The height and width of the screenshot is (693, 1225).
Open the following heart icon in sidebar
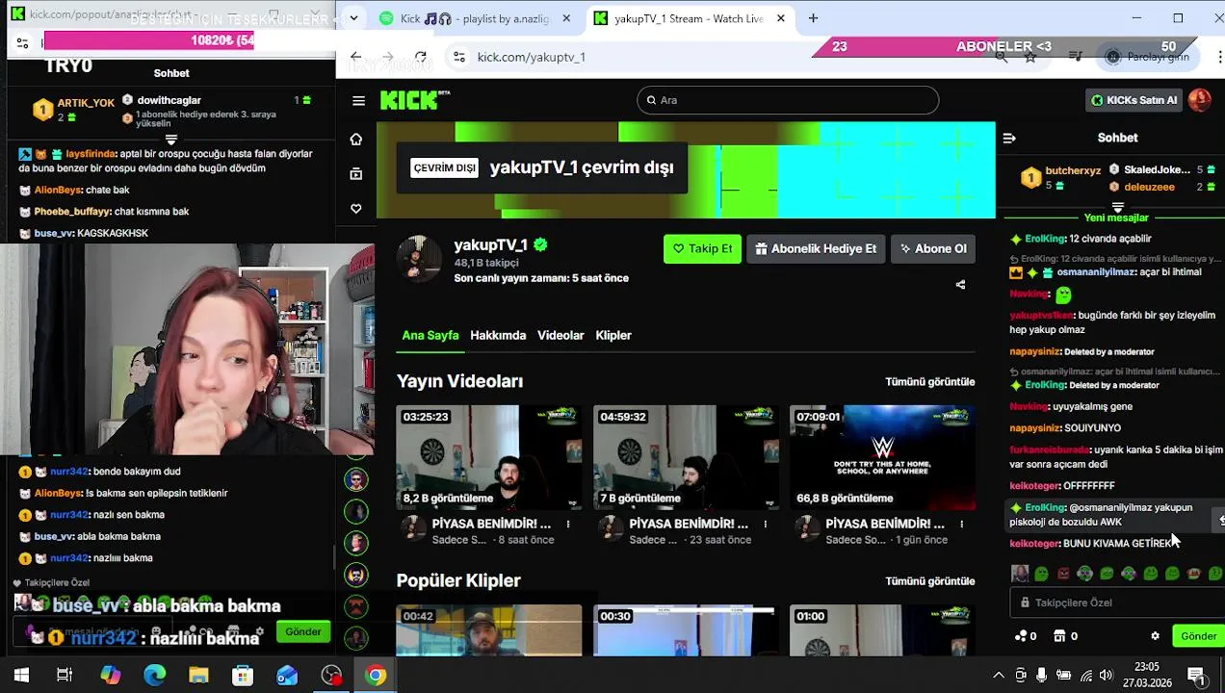(356, 209)
